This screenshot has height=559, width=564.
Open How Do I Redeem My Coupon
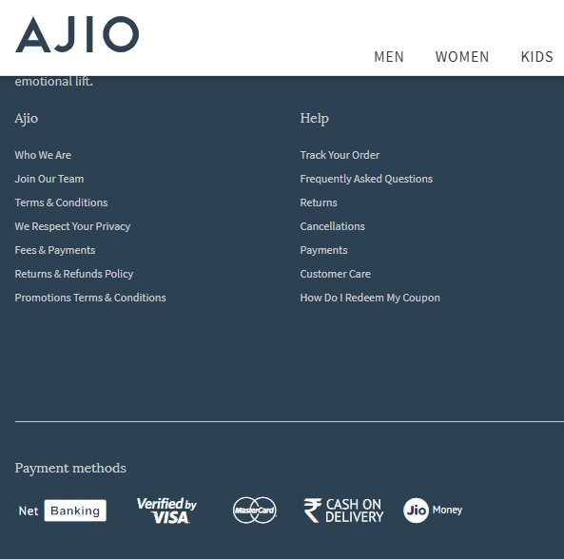point(370,298)
